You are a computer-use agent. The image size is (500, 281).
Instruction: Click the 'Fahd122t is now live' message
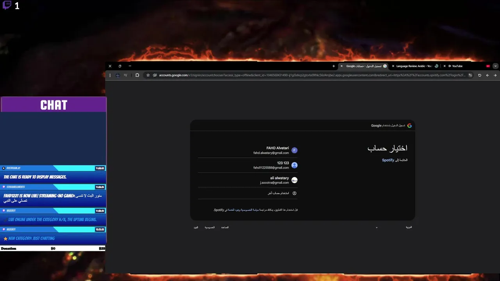pyautogui.click(x=53, y=198)
